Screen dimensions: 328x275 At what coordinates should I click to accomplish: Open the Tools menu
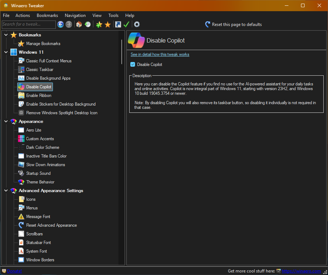[x=113, y=15]
